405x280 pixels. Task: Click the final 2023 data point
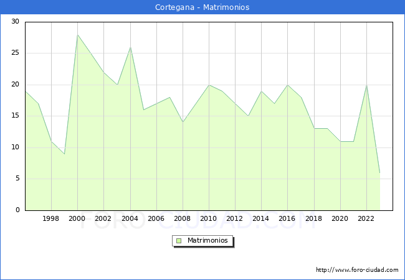point(379,172)
